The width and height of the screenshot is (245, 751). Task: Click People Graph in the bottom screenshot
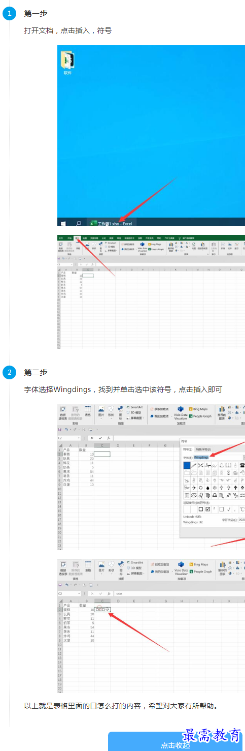pos(200,572)
